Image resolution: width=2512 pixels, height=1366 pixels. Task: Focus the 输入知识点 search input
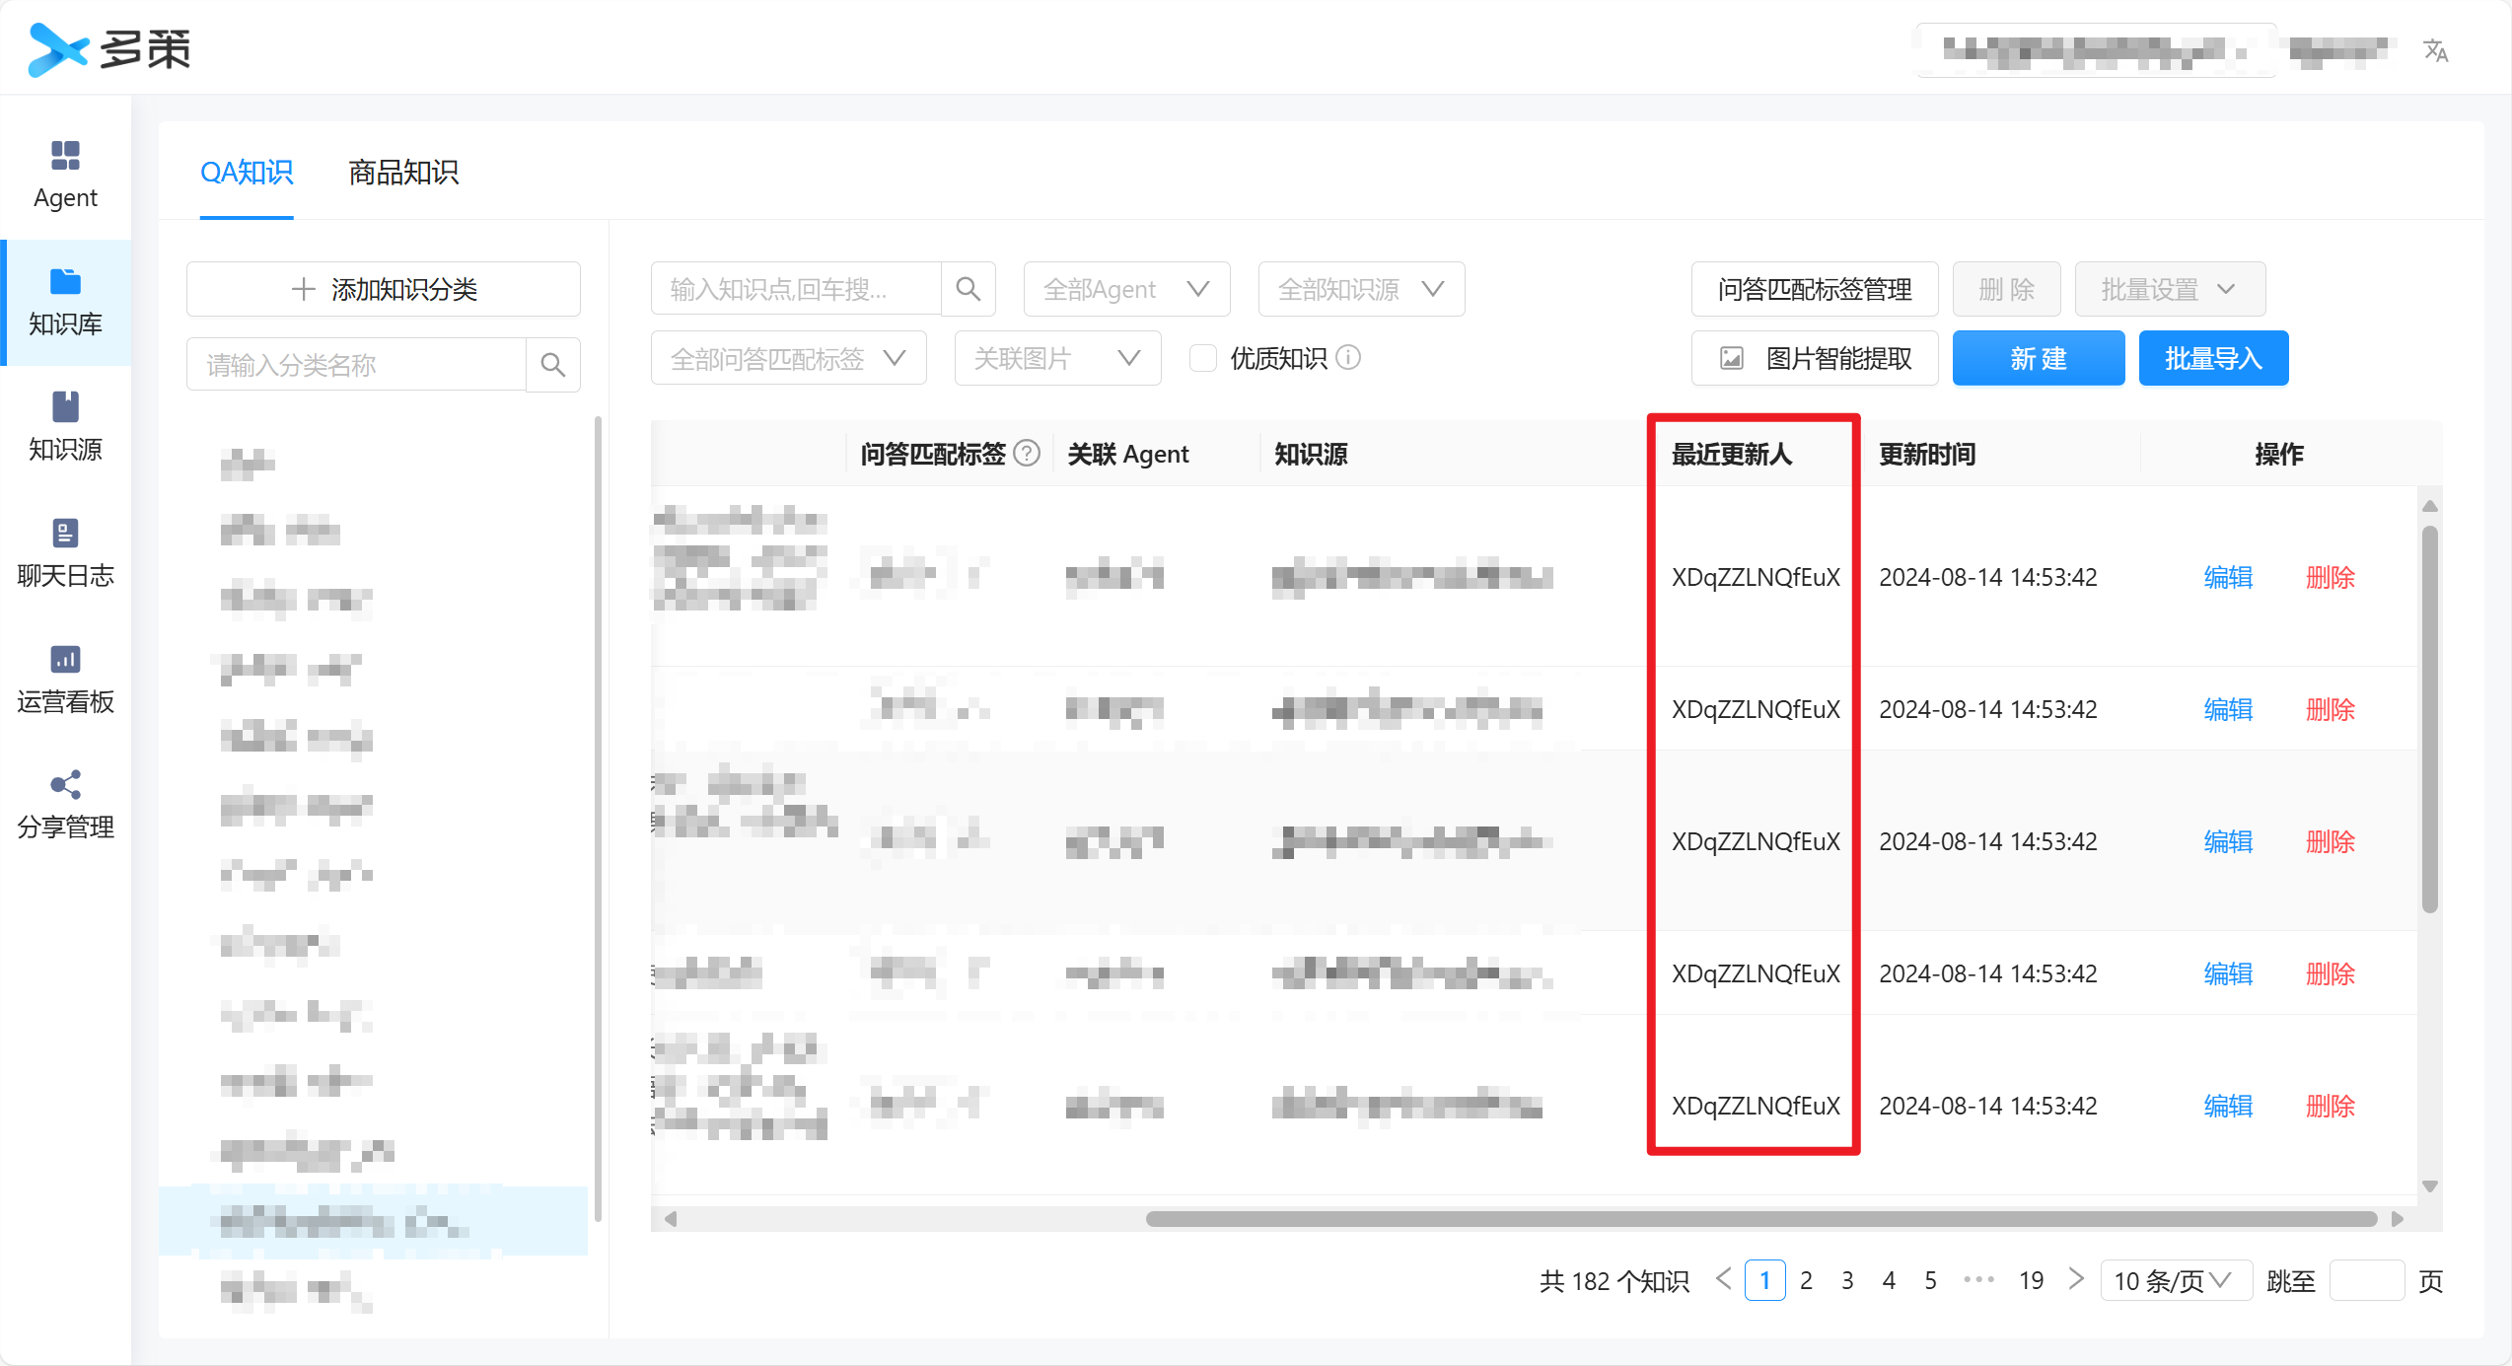point(796,289)
